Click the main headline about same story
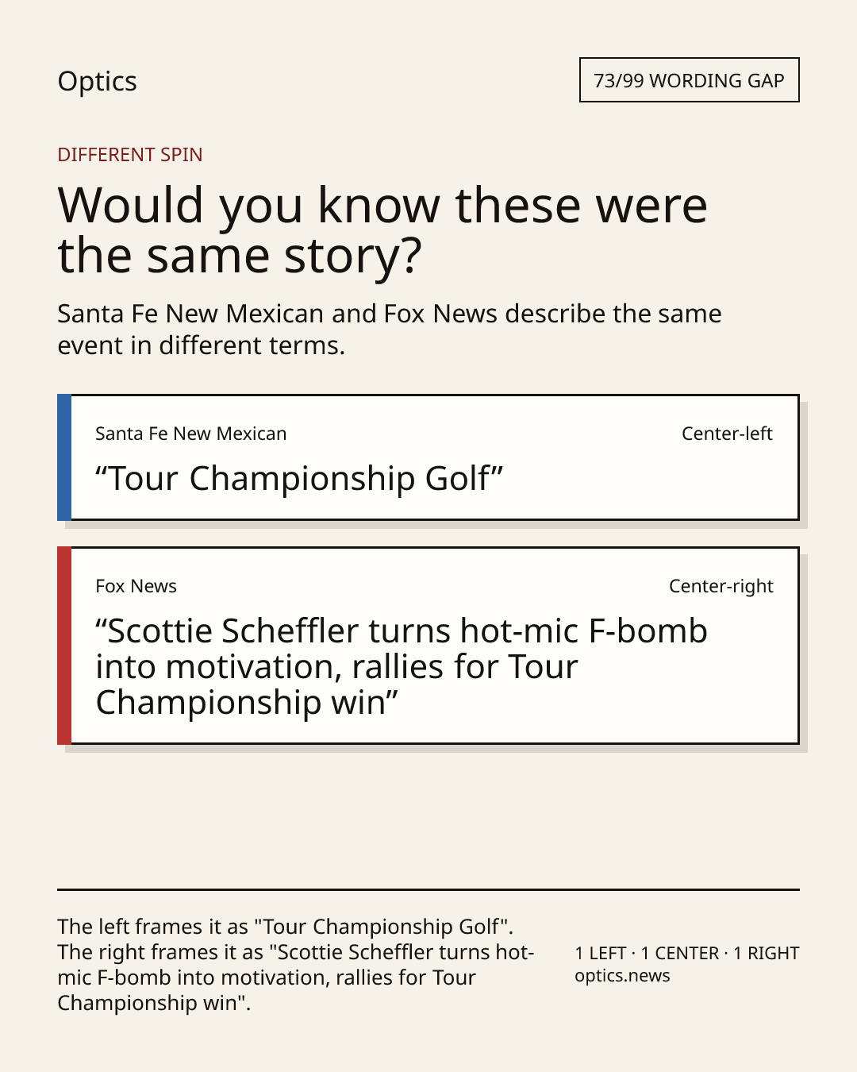857x1072 pixels. coord(382,229)
